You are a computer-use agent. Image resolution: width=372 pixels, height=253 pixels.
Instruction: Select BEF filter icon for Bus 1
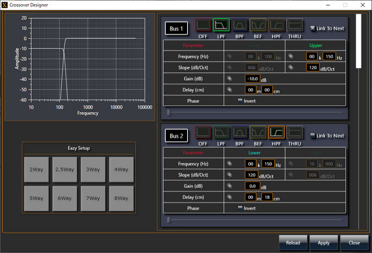click(x=258, y=25)
